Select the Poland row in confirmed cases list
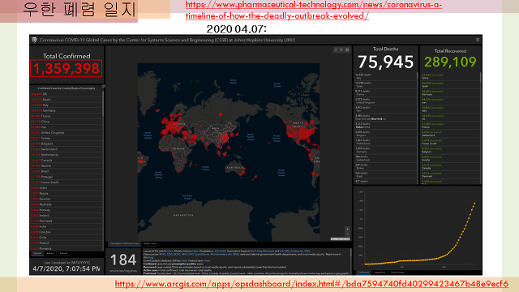 coord(66,243)
